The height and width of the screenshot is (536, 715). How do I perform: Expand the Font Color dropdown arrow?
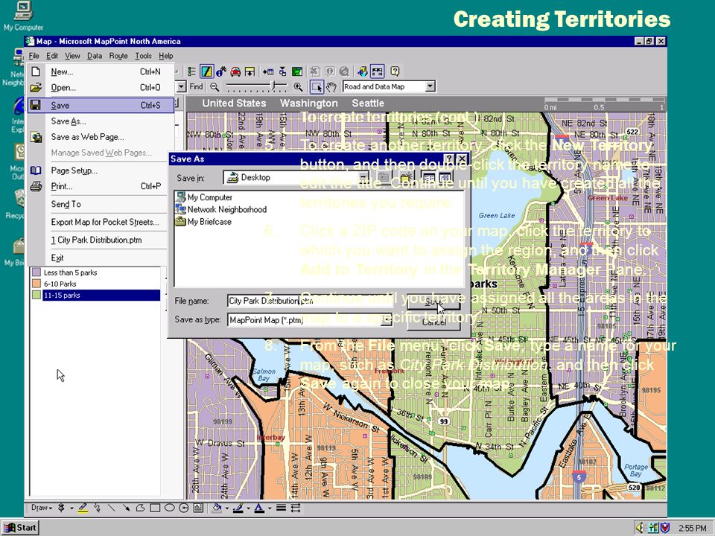pos(270,508)
